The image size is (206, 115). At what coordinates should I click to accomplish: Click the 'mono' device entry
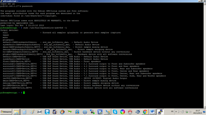pos(5,37)
